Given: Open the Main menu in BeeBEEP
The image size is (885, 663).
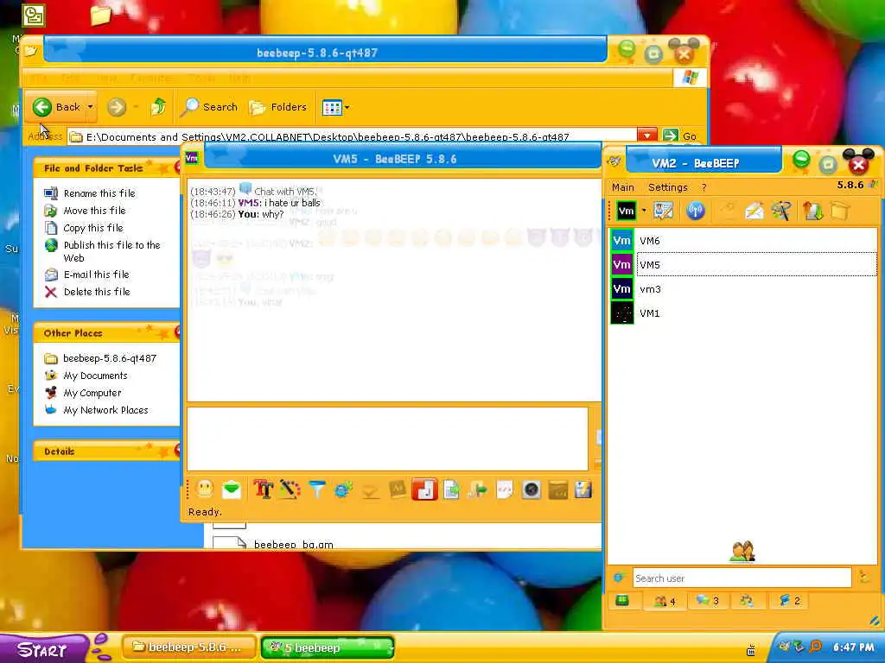Looking at the screenshot, I should click(623, 187).
